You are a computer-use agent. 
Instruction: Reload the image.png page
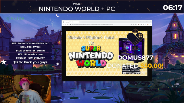tap(68, 25)
